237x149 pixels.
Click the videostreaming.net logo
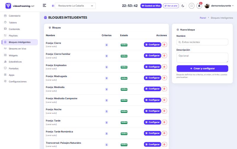(20, 6)
